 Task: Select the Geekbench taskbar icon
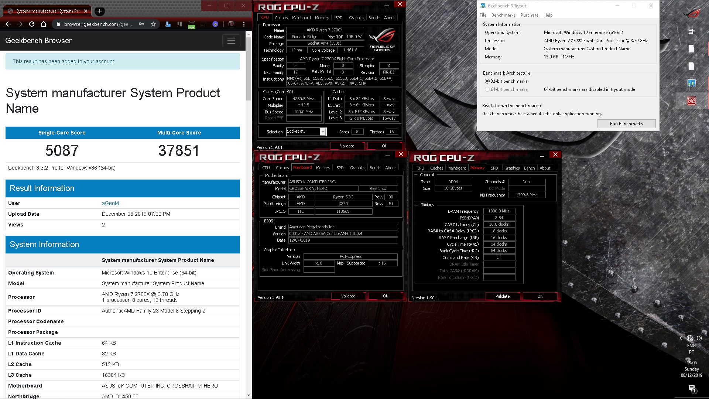[x=692, y=83]
